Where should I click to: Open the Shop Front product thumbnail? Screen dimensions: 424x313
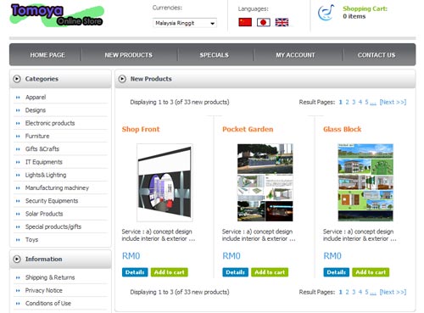[165, 182]
